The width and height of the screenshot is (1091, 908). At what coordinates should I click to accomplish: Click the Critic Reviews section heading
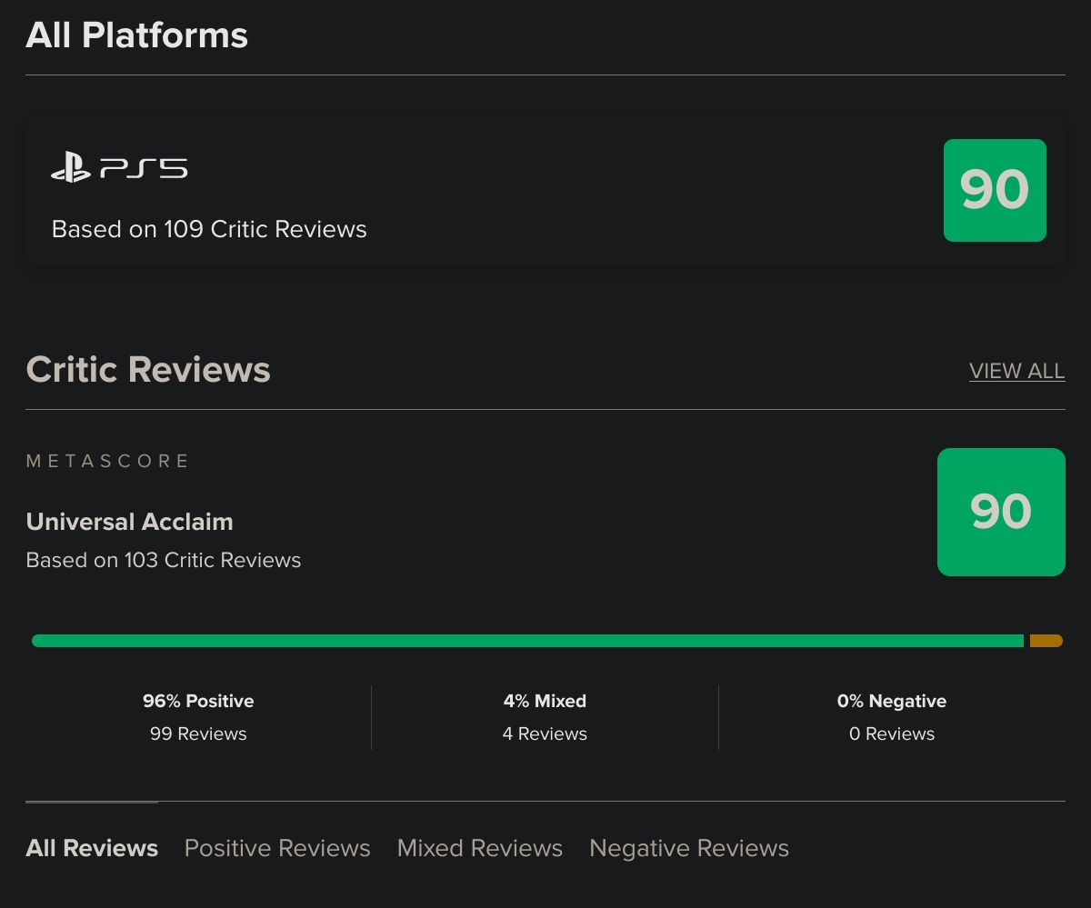(x=148, y=370)
